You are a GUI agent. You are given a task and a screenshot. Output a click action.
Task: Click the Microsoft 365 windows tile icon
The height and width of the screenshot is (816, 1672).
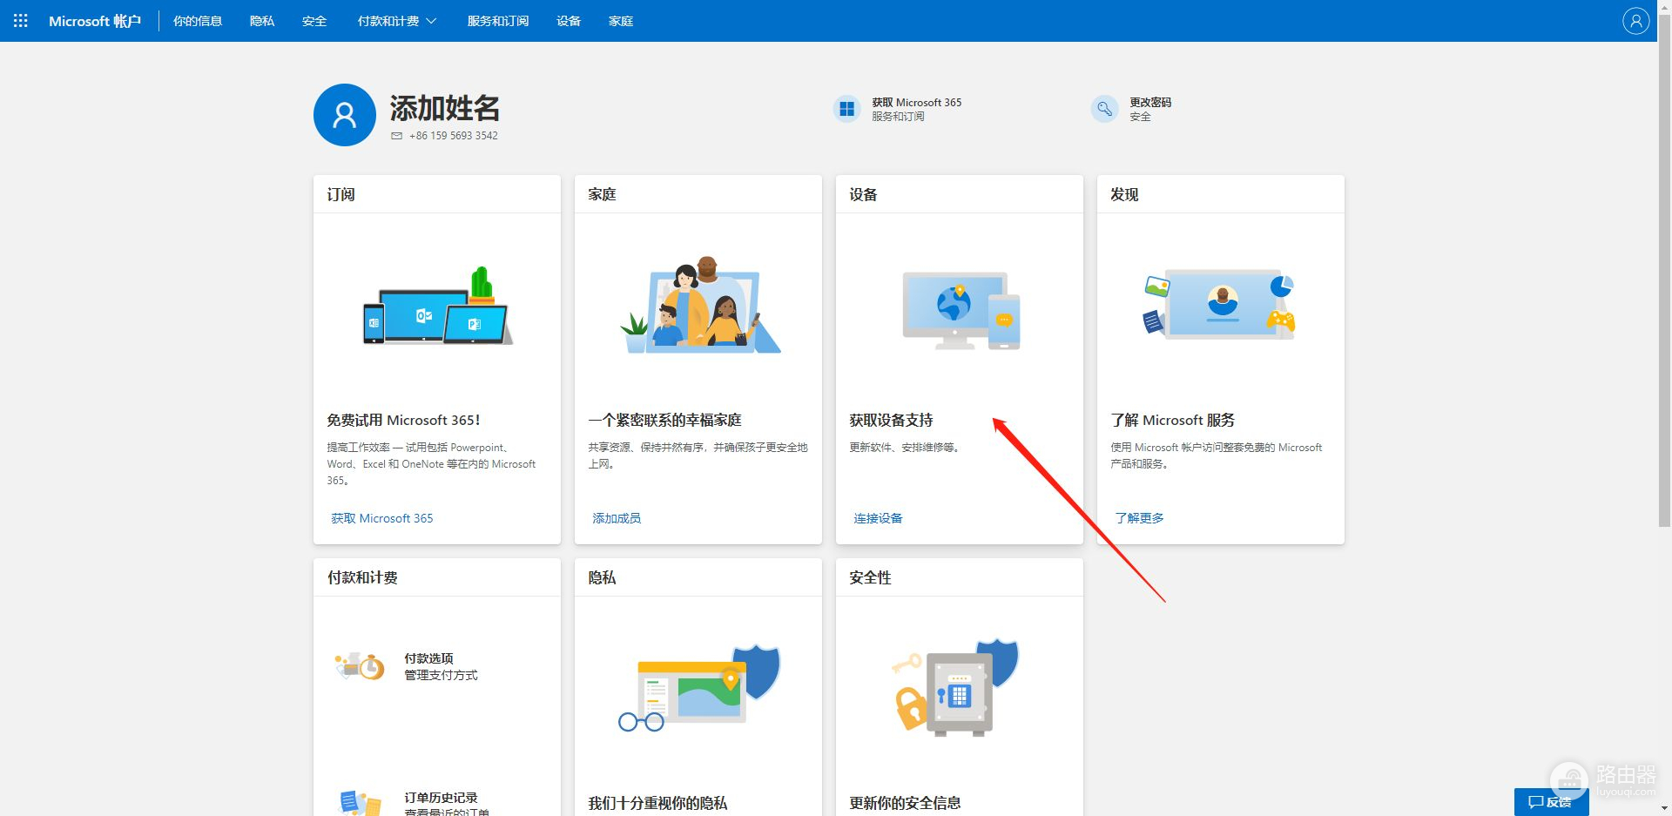click(x=846, y=109)
